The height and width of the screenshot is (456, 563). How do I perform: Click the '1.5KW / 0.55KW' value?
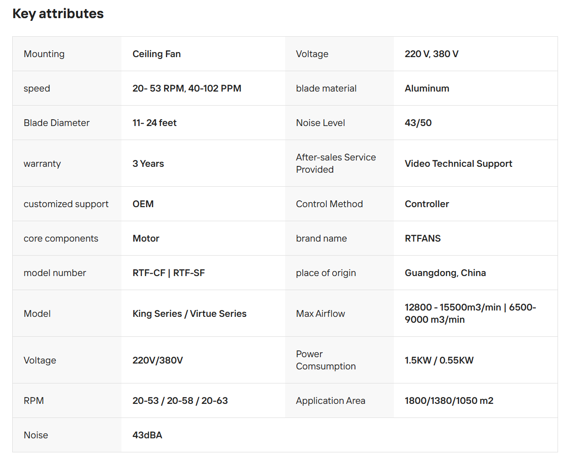(439, 360)
